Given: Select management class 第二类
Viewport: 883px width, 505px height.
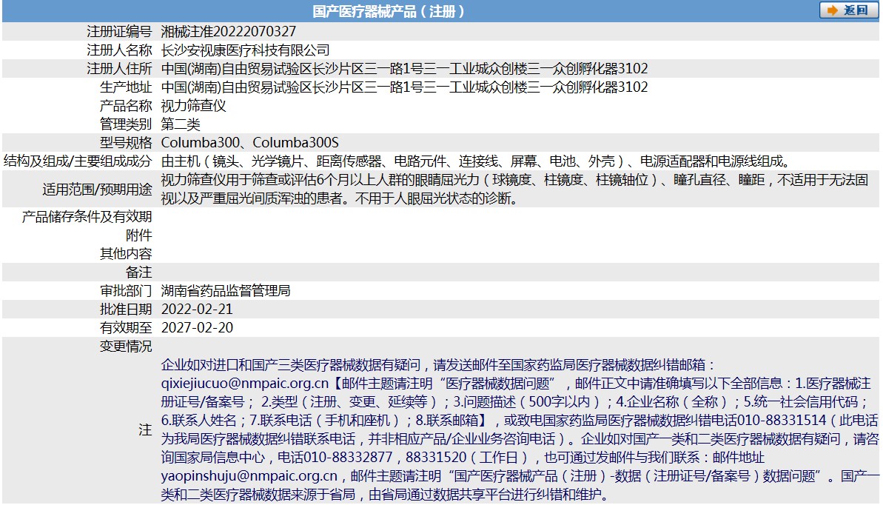Looking at the screenshot, I should tap(180, 124).
